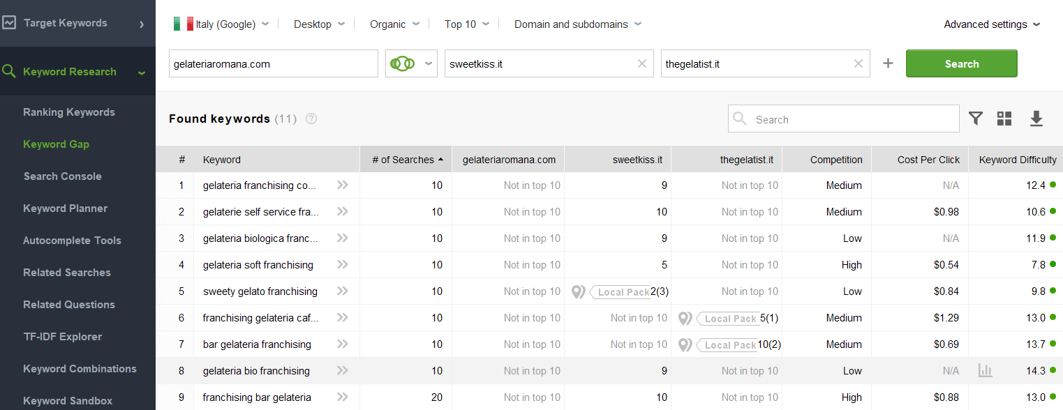1063x410 pixels.
Task: Sort by gelateriaromana.com column header
Action: coord(509,160)
